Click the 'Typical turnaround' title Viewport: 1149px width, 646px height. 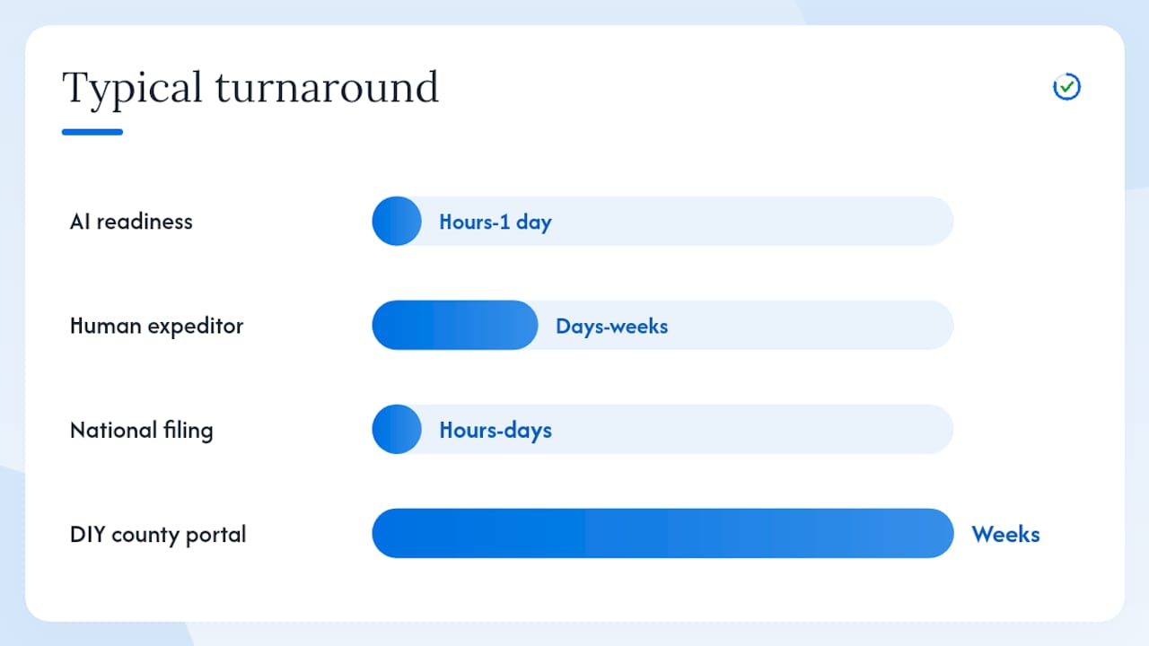click(250, 88)
